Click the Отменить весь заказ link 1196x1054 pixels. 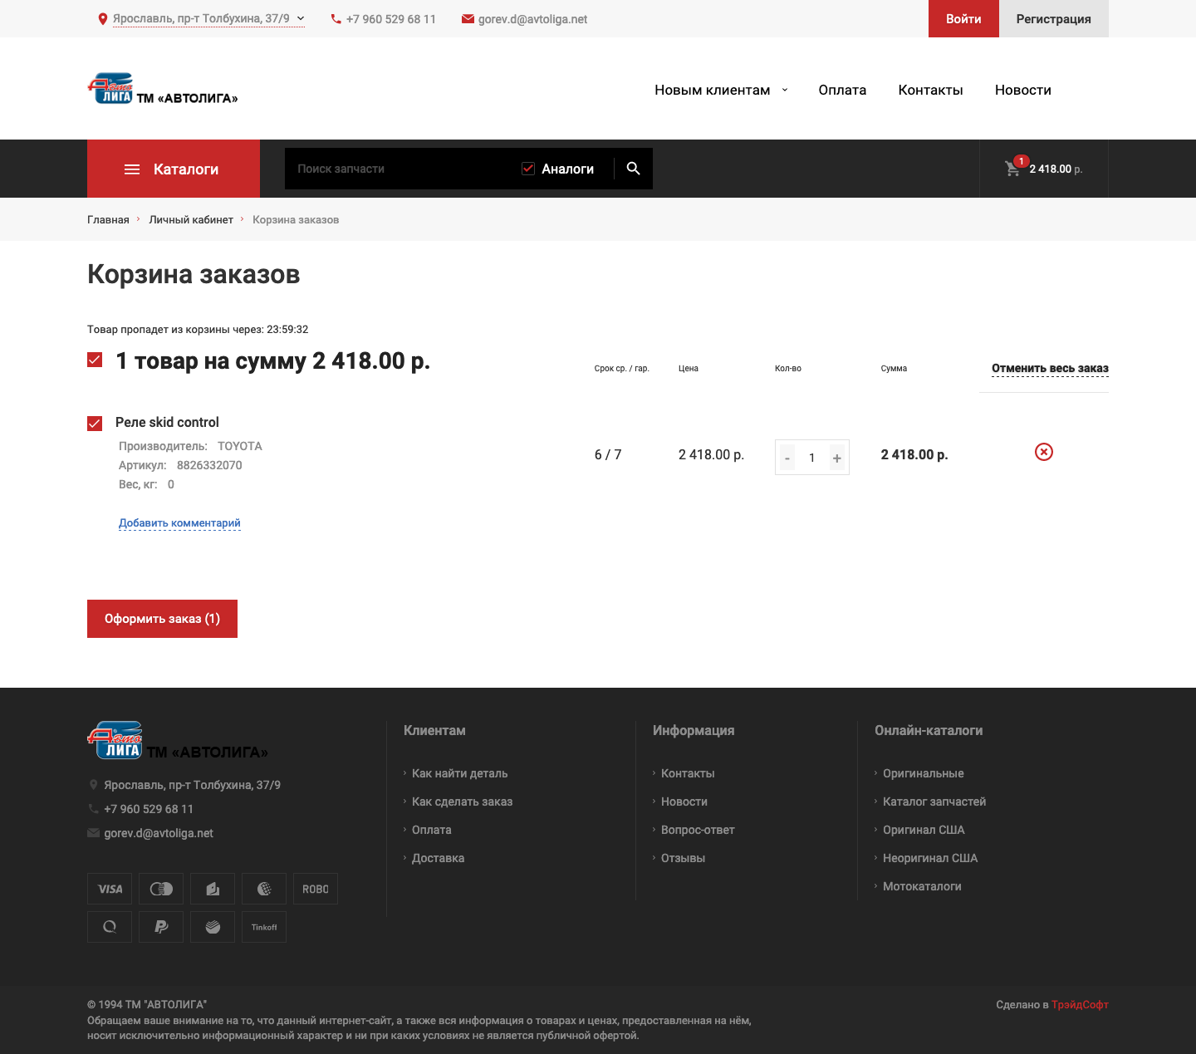1050,368
